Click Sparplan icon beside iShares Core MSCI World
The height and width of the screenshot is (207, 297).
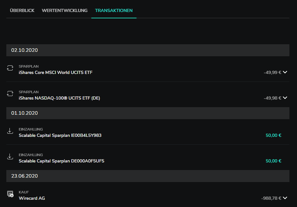point(10,68)
